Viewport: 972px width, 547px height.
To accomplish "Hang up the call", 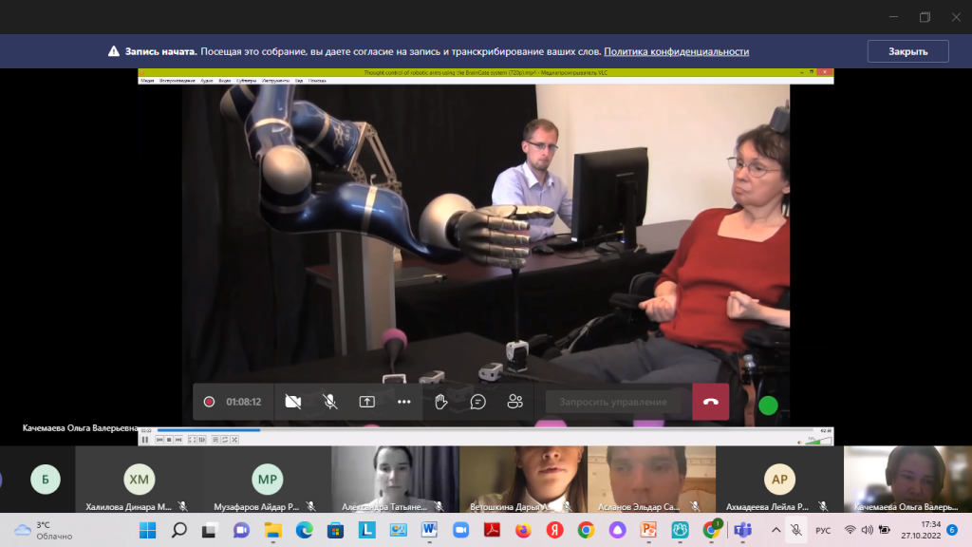I will coord(710,402).
